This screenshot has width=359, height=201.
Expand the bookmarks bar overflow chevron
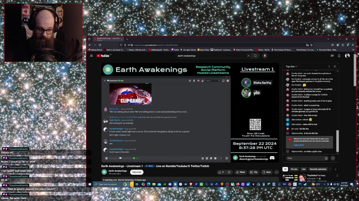click(353, 50)
